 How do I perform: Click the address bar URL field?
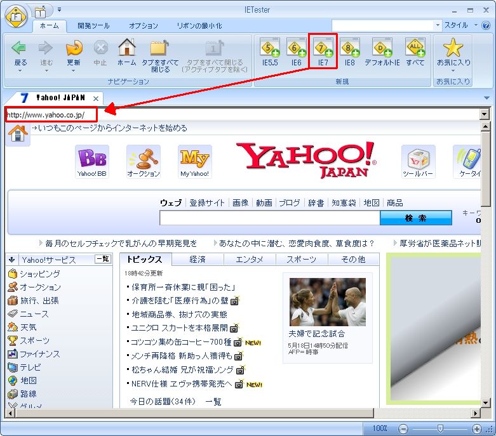pyautogui.click(x=243, y=114)
